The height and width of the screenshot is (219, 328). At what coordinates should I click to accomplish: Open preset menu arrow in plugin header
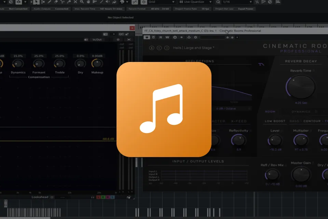[237, 37]
